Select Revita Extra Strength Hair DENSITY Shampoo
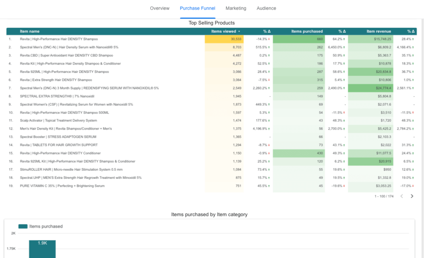Viewport: 424px width, 258px height. [x=212, y=80]
